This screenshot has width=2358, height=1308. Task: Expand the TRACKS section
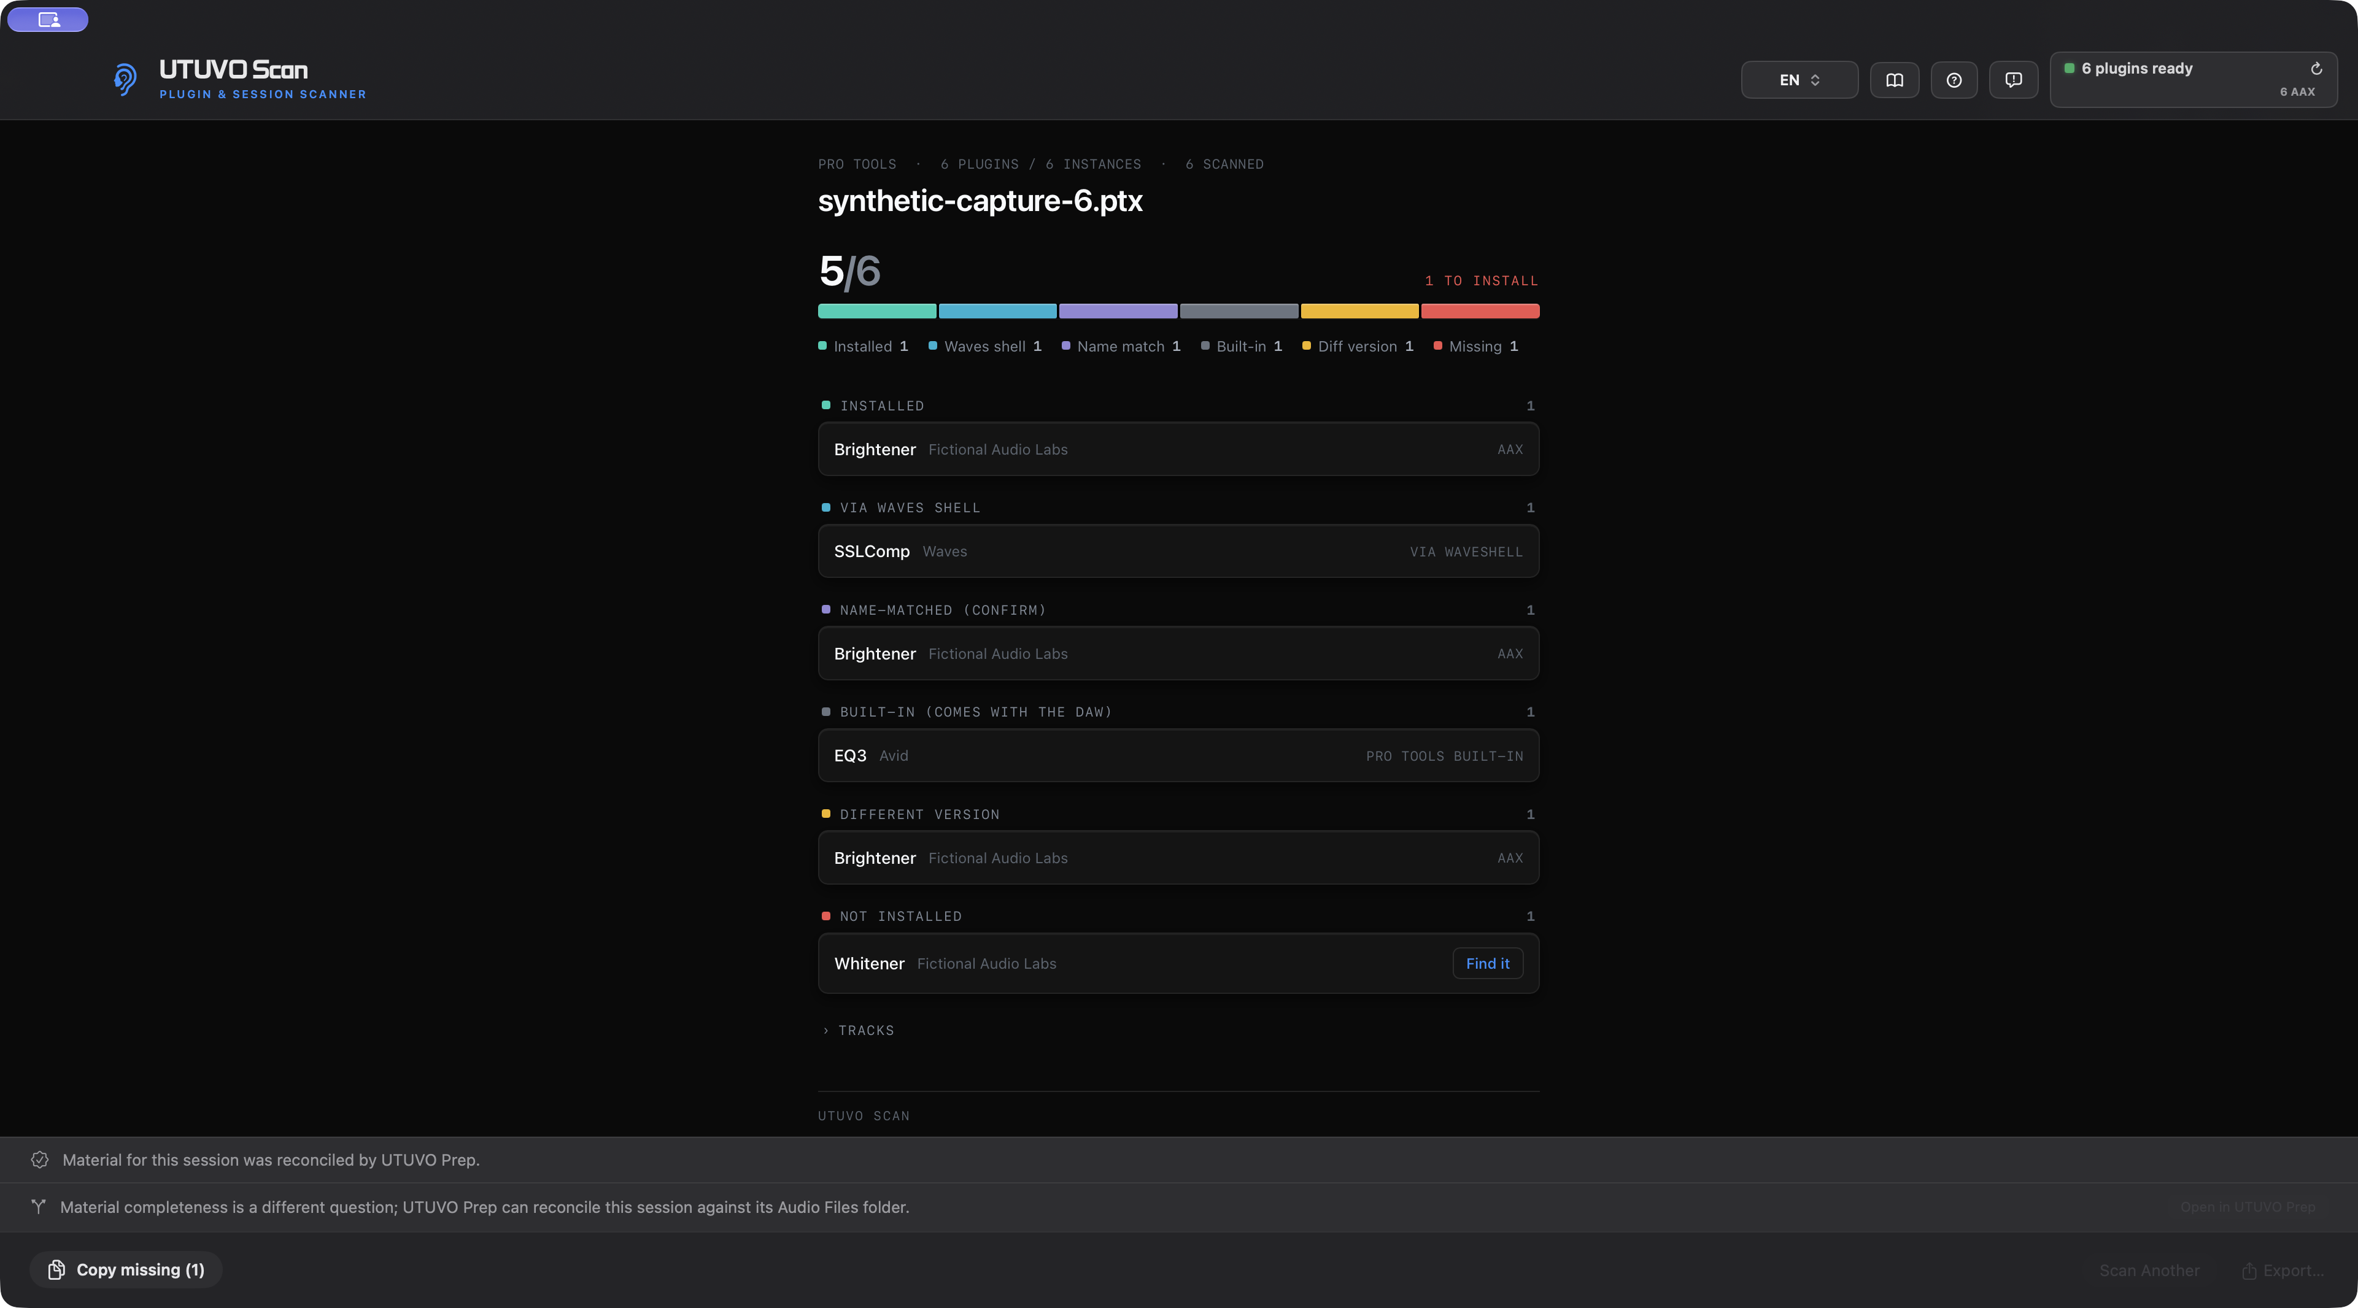857,1031
